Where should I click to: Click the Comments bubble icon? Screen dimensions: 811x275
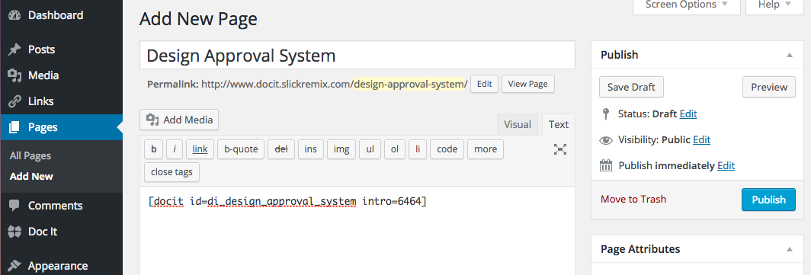tap(14, 206)
